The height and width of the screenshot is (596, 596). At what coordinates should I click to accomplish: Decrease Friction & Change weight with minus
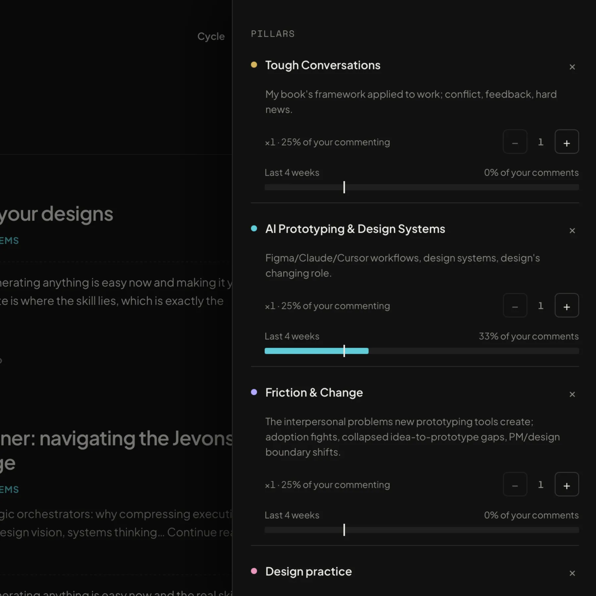(x=515, y=484)
